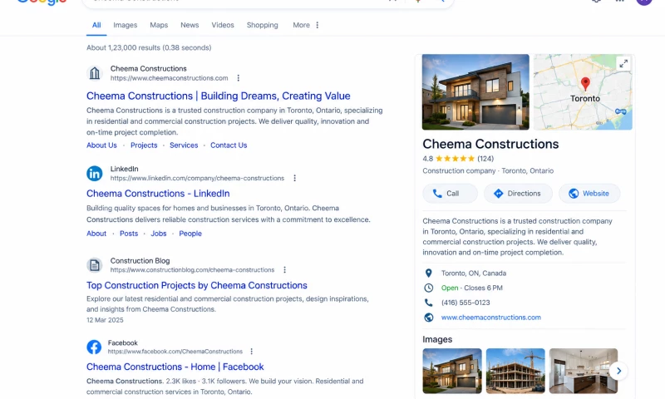Switch to the Shopping tab
Viewport: 665px width, 399px height.
[263, 25]
